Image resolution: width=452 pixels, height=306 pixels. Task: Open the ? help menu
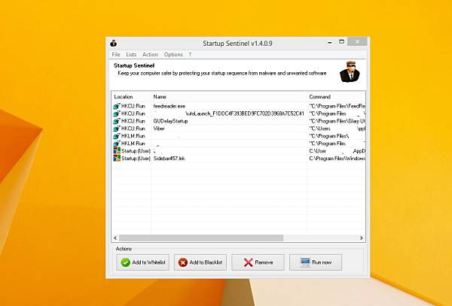(190, 54)
